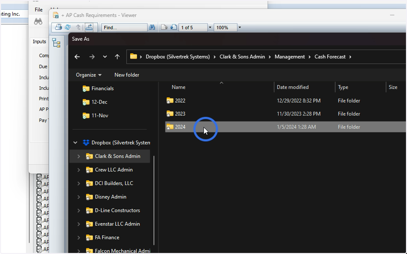
Task: Expand the DCI Builders, LLC folder
Action: 79,183
